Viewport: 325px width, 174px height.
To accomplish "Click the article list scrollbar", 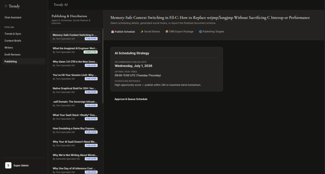I will click(103, 66).
